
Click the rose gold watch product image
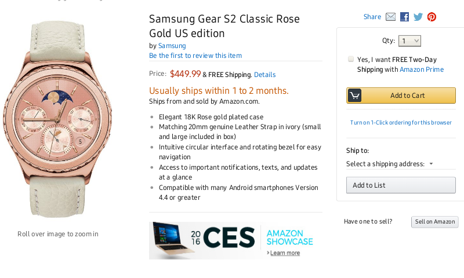pos(58,119)
